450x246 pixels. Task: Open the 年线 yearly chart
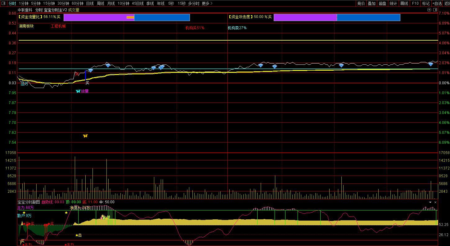(x=161, y=3)
